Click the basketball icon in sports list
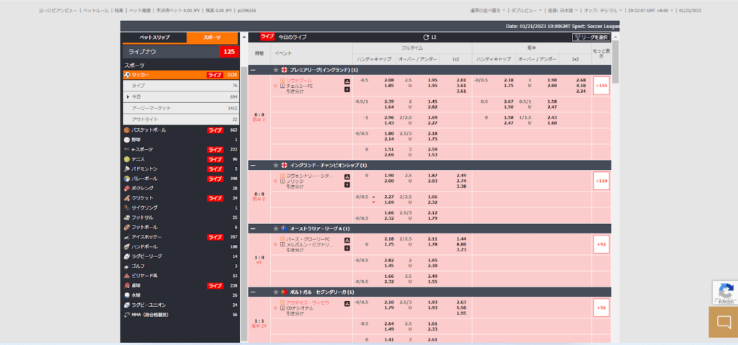738x345 pixels. (127, 130)
